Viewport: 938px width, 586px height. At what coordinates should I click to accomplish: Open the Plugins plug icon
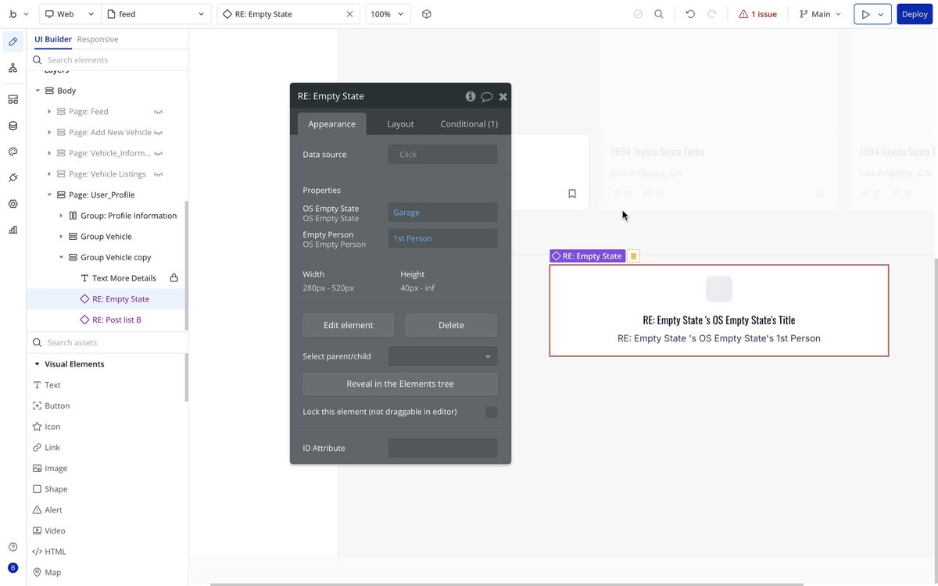[13, 177]
